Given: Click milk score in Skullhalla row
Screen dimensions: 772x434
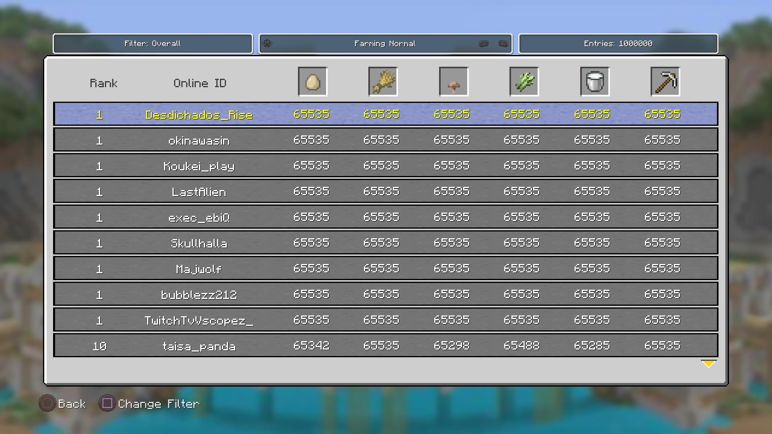Looking at the screenshot, I should (592, 242).
